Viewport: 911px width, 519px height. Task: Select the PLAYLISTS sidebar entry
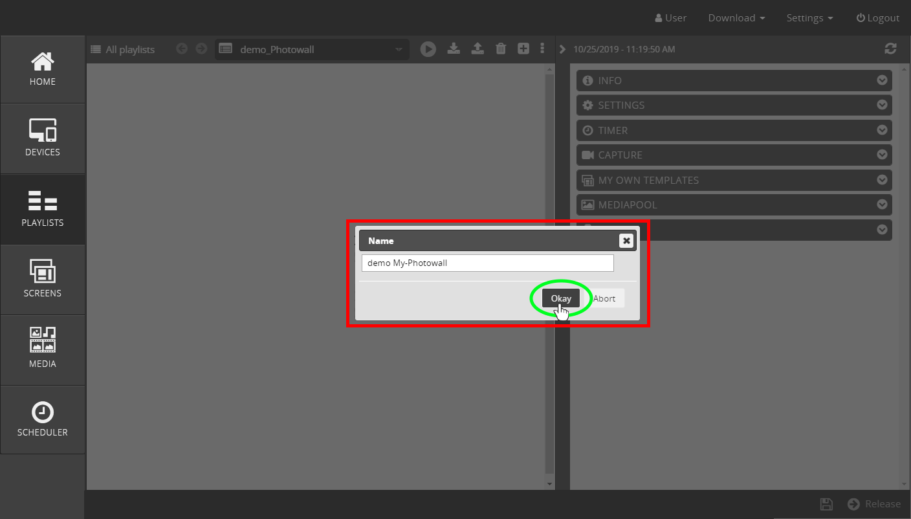(x=43, y=209)
